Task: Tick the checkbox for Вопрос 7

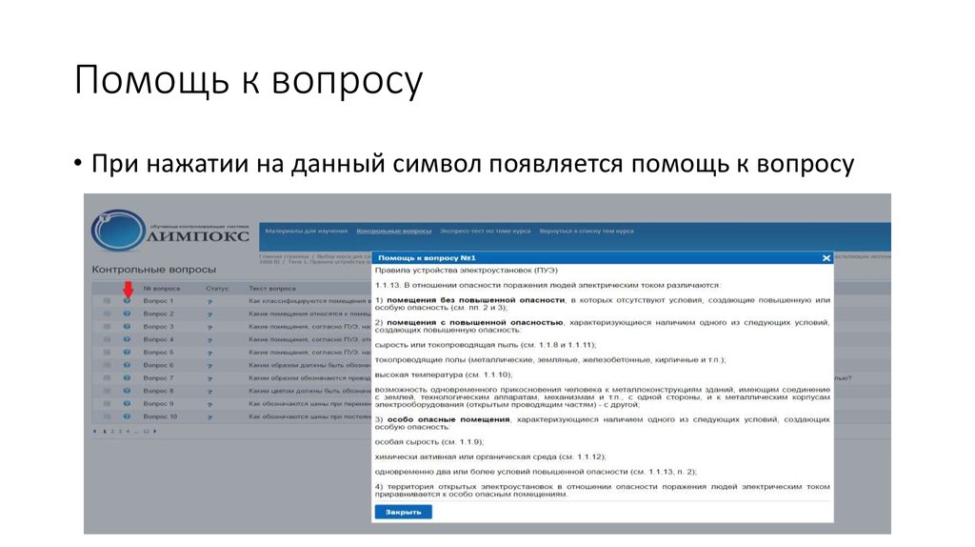Action: pos(107,377)
